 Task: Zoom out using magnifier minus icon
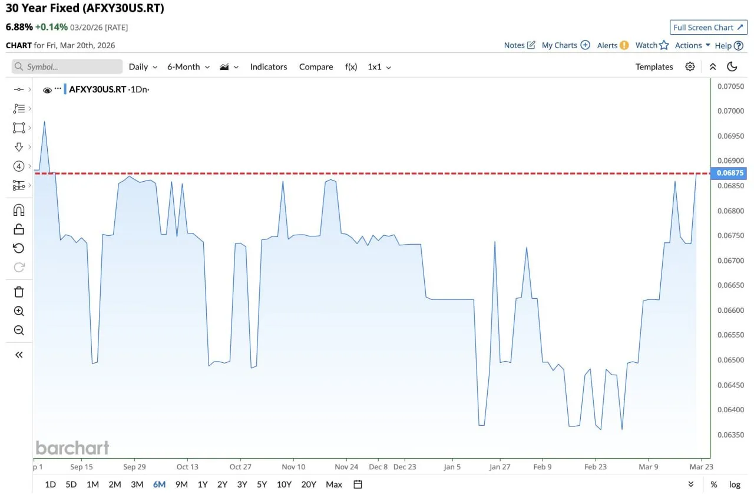pyautogui.click(x=19, y=331)
